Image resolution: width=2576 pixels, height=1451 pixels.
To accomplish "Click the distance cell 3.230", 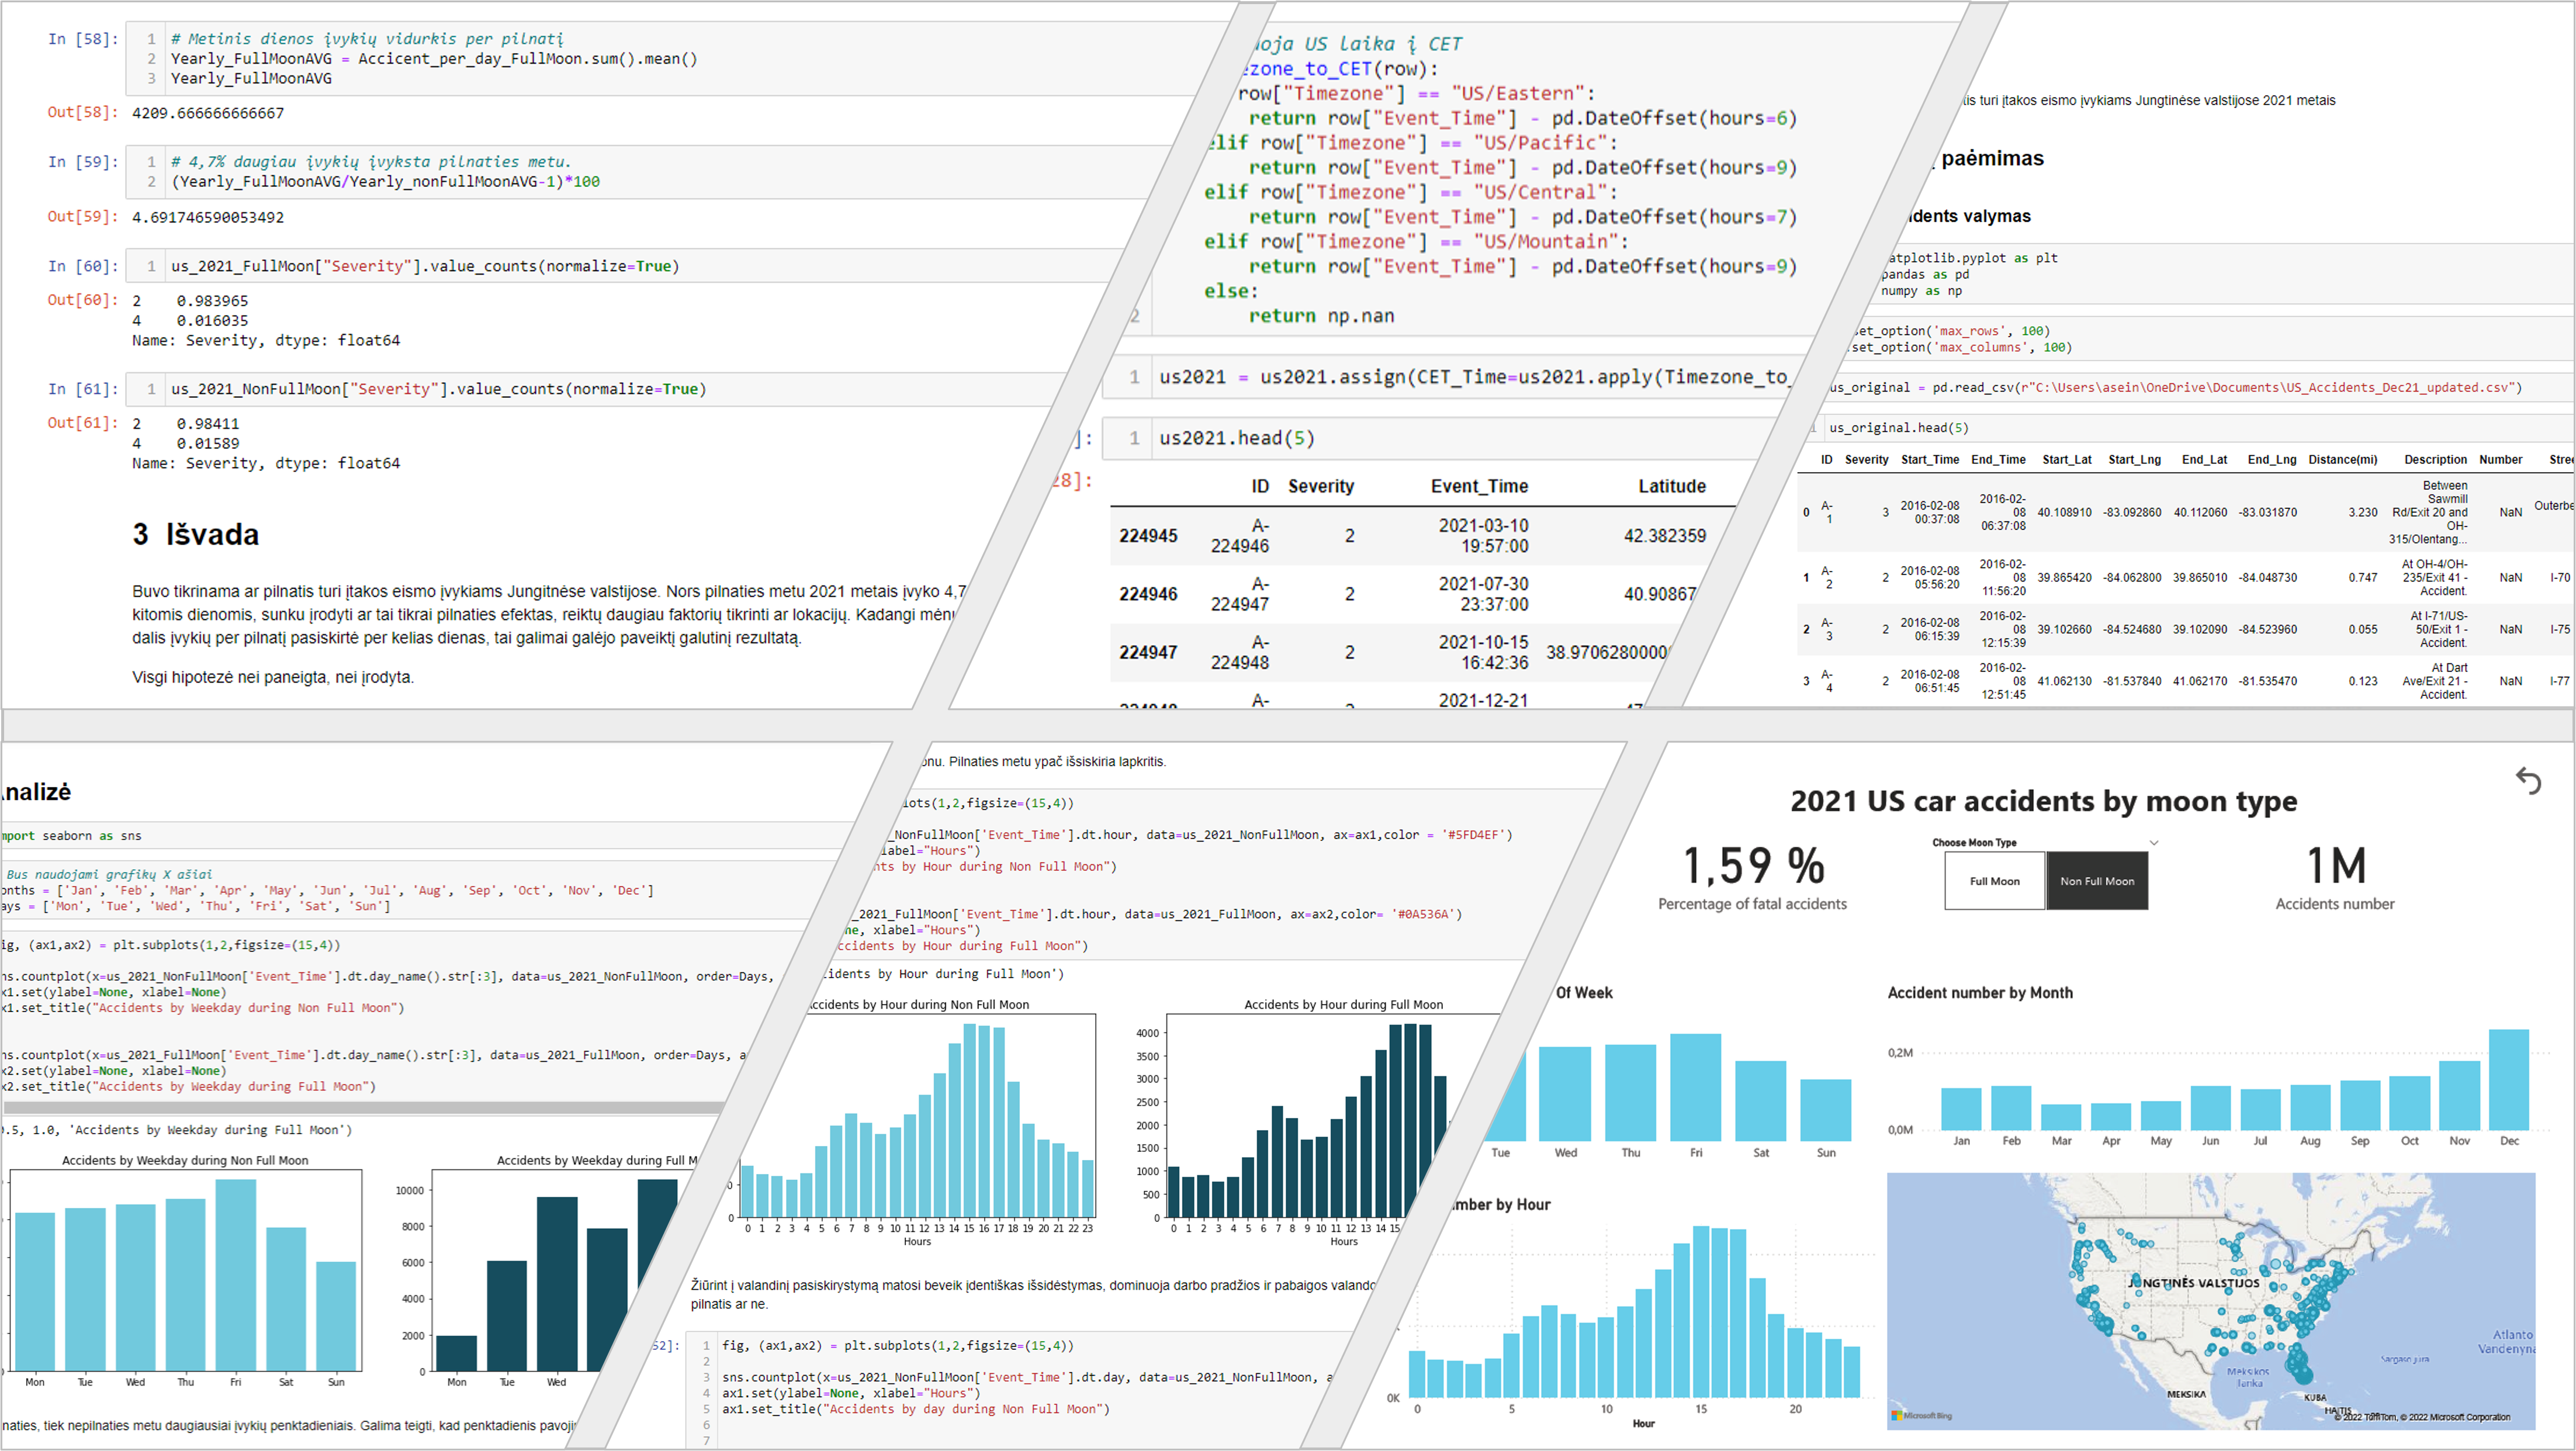I will pos(2363,512).
